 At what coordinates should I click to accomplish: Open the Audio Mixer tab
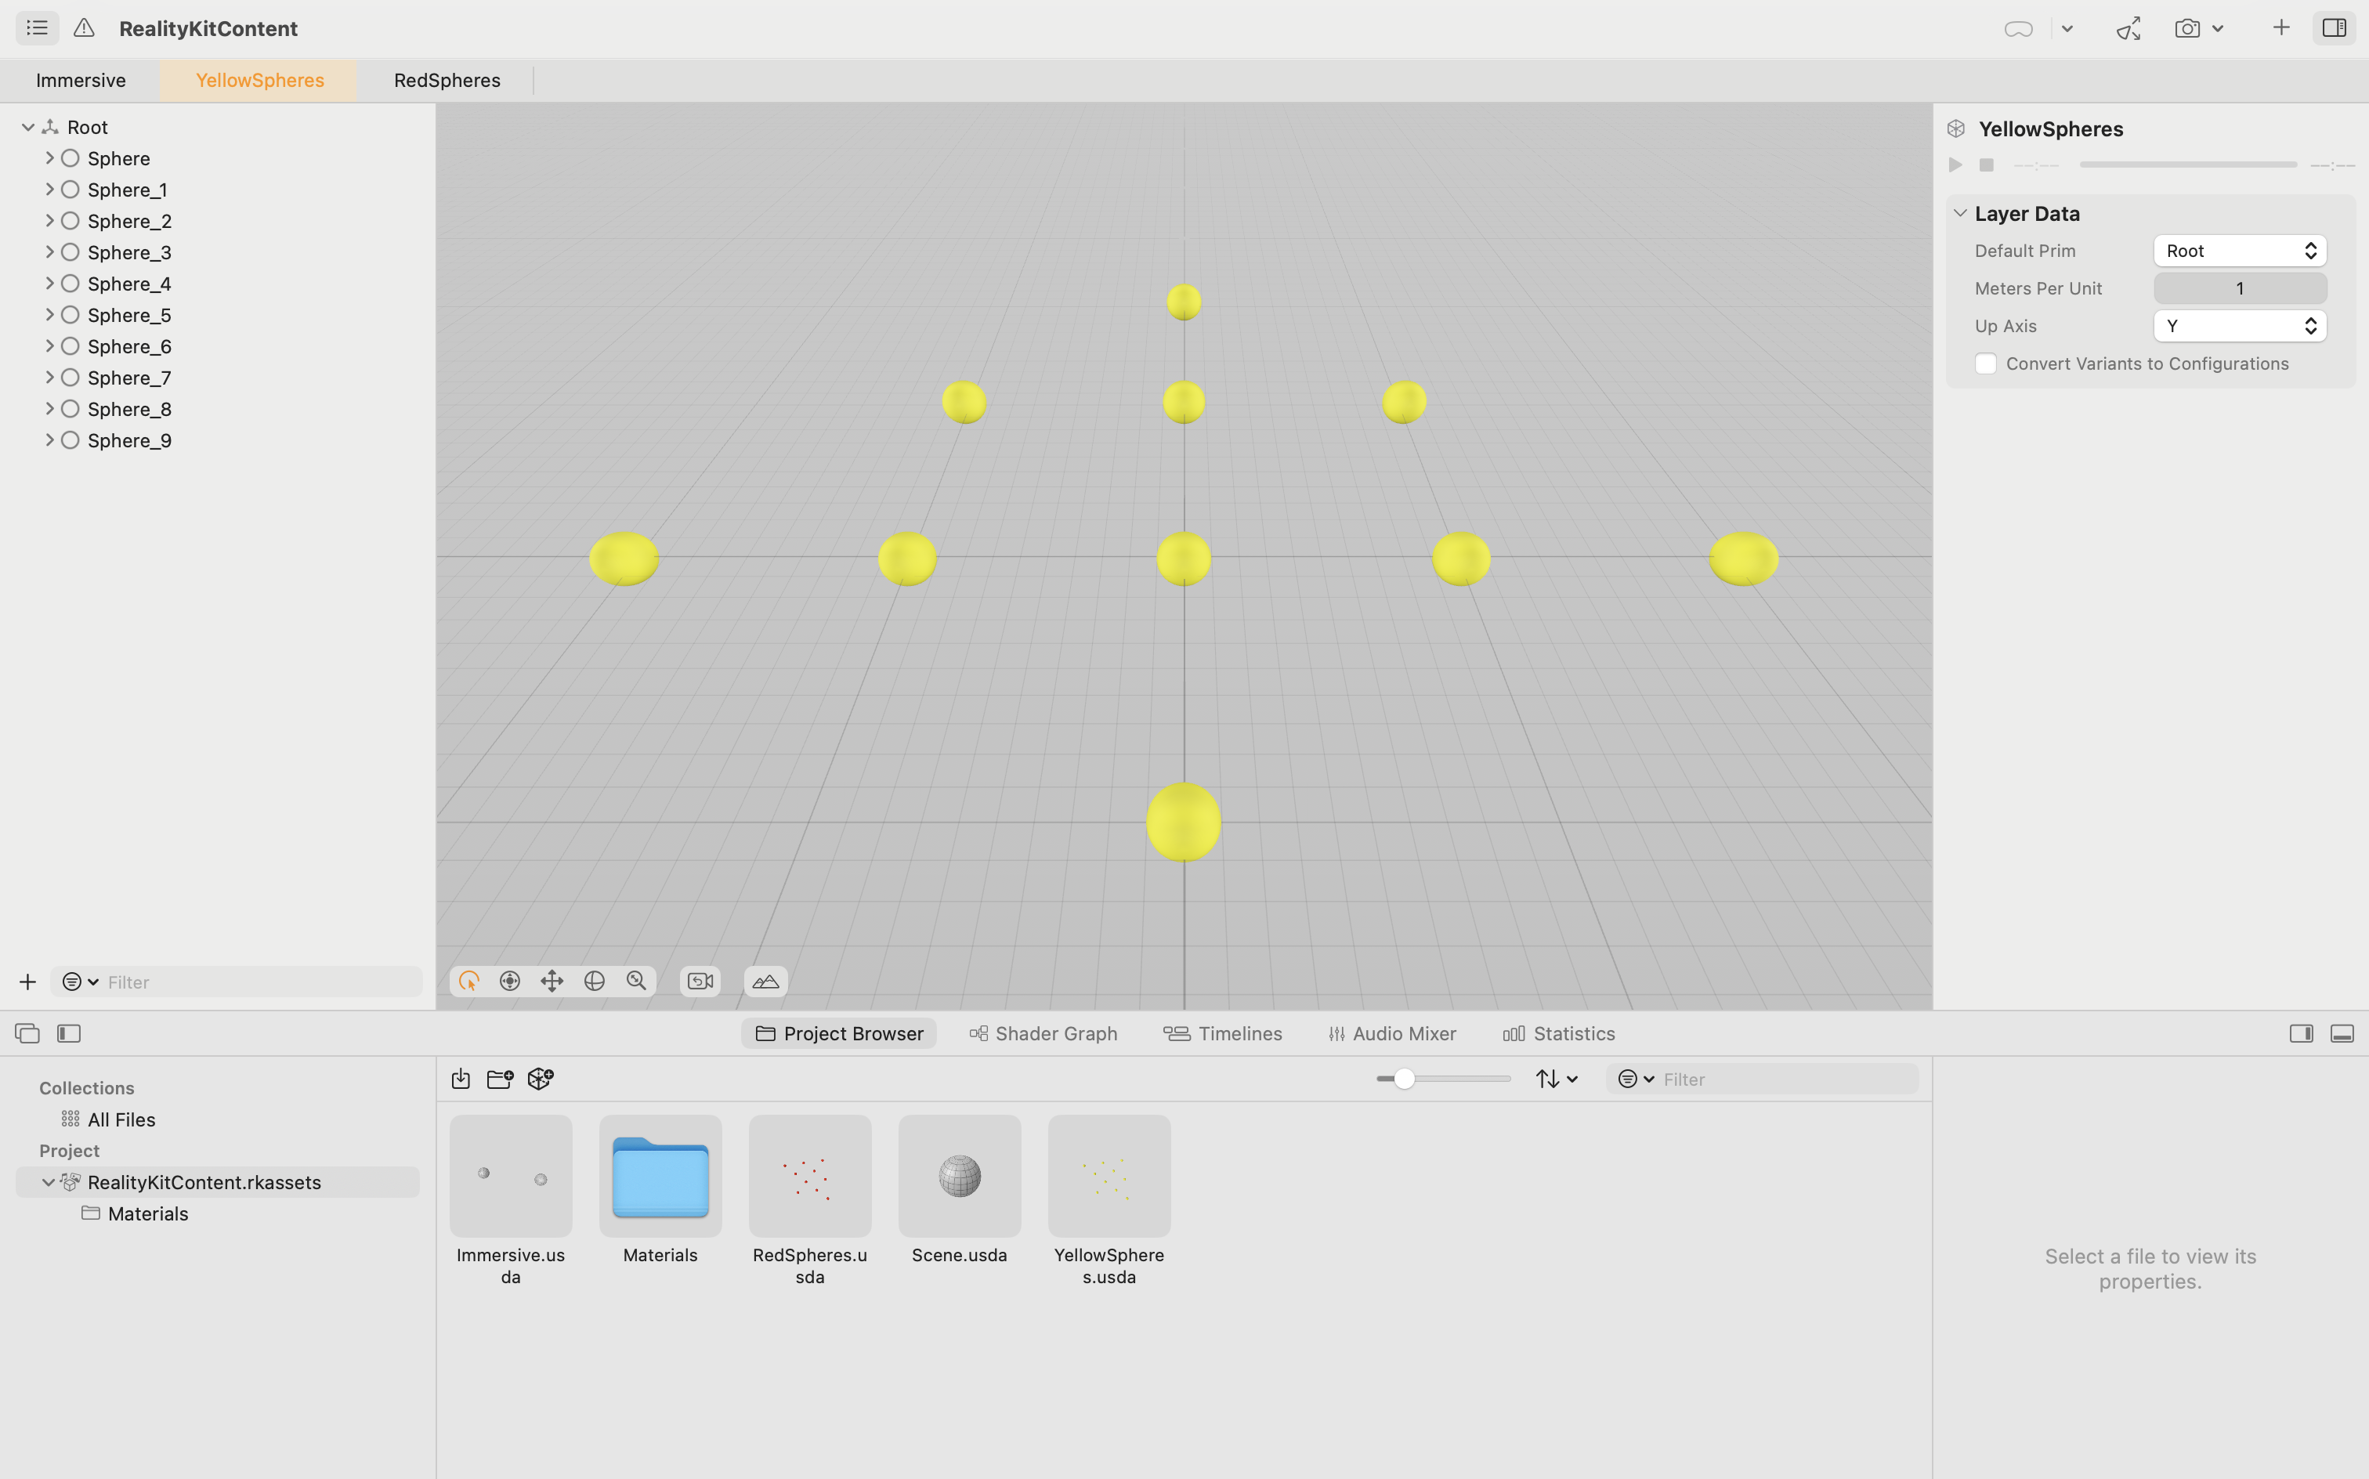(1392, 1033)
